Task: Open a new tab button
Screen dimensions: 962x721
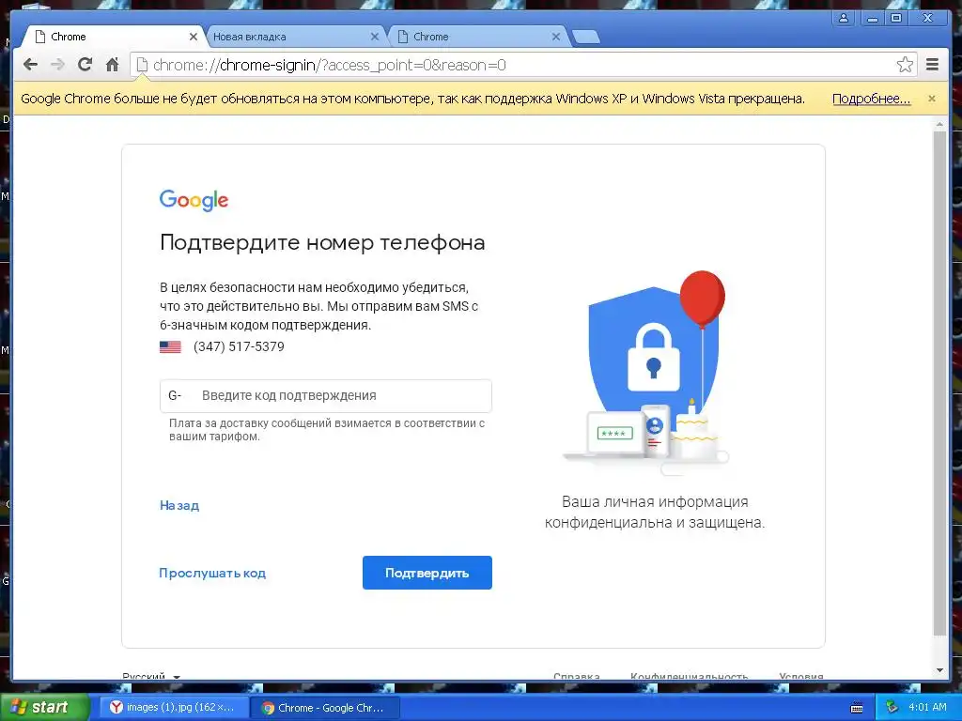Action: coord(586,38)
